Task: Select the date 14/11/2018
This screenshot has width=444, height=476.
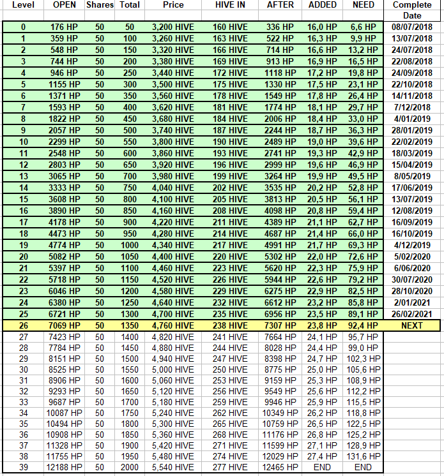Action: pyautogui.click(x=412, y=96)
